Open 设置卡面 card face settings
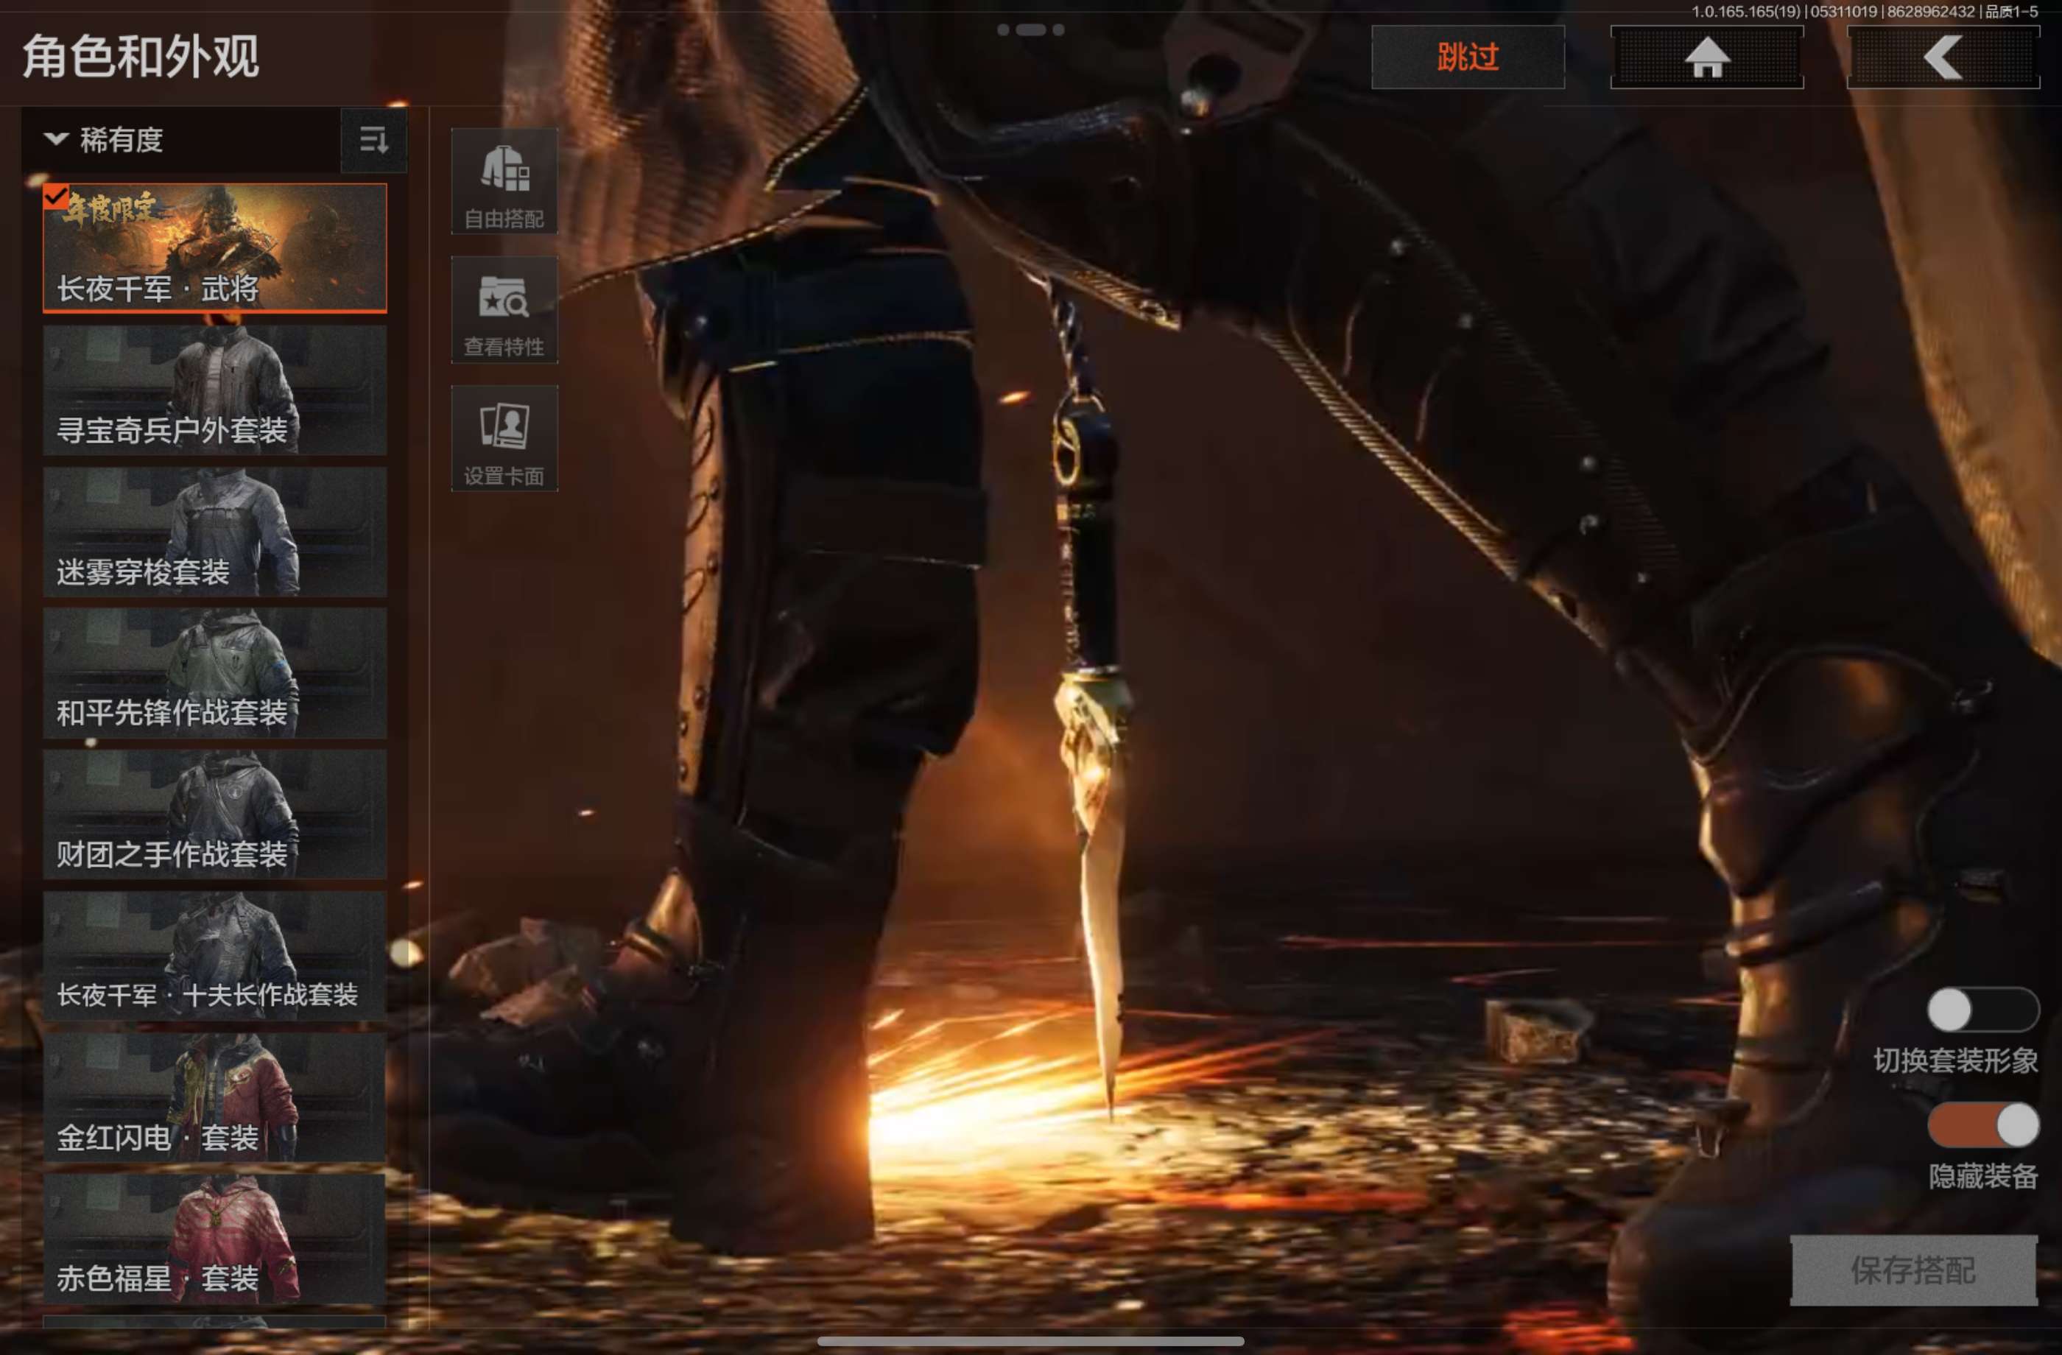The width and height of the screenshot is (2062, 1355). click(504, 438)
